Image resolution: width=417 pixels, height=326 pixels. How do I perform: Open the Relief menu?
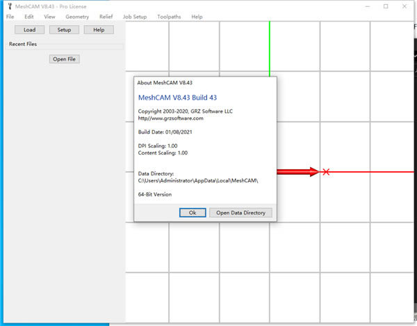106,17
